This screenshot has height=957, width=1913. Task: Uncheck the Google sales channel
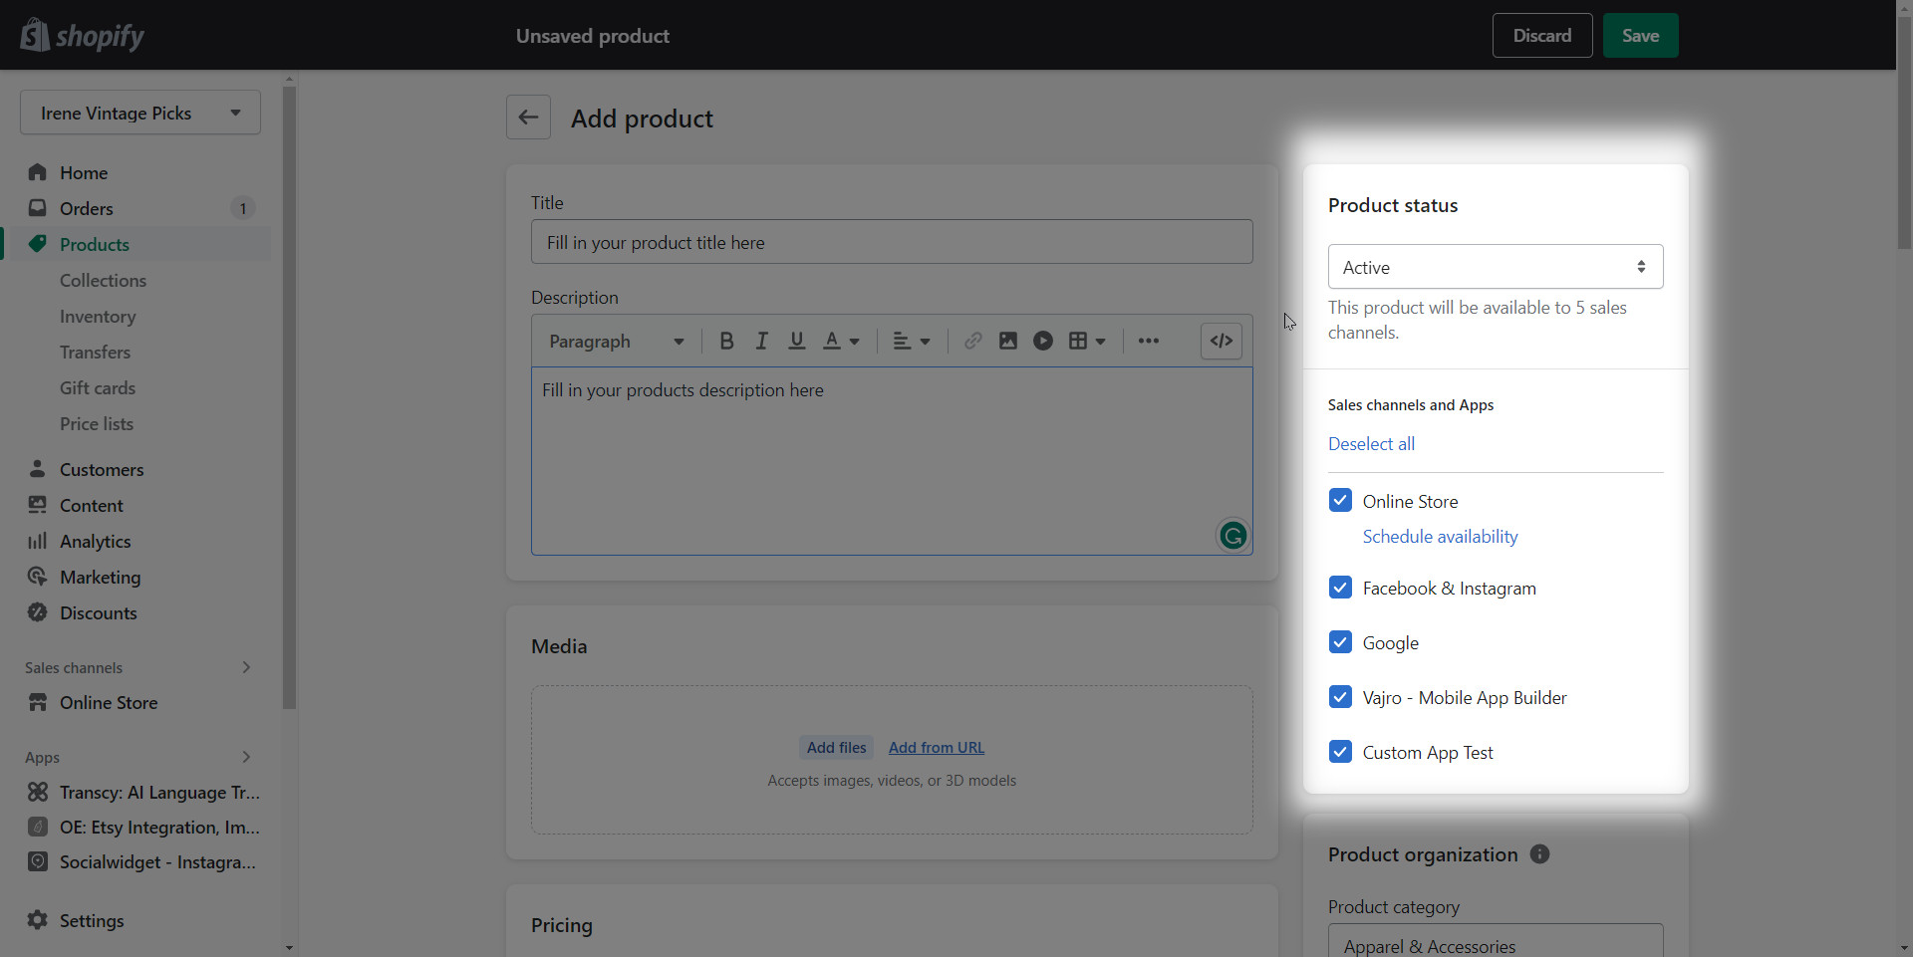click(1340, 642)
